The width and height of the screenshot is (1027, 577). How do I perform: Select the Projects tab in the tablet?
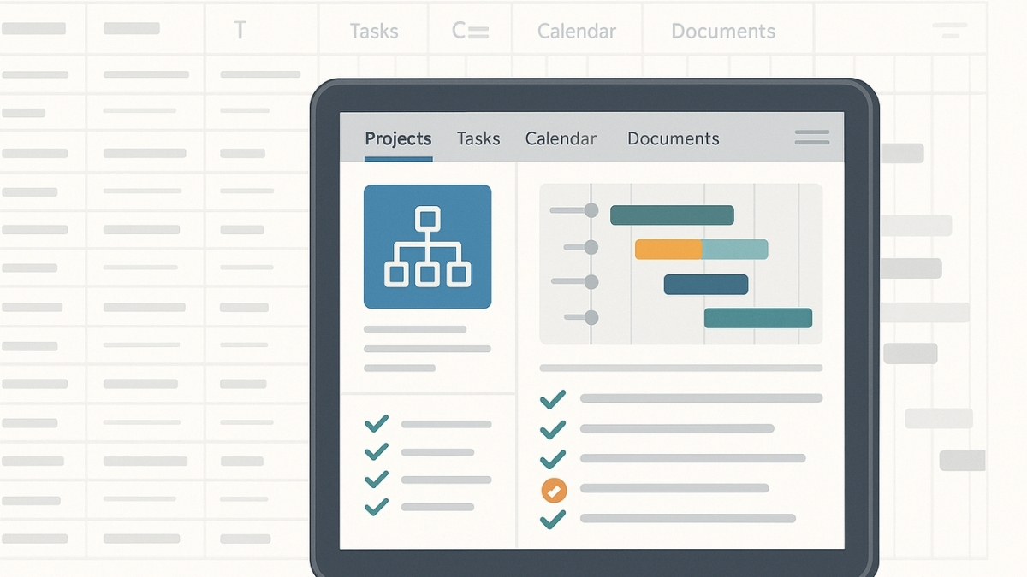click(x=398, y=138)
